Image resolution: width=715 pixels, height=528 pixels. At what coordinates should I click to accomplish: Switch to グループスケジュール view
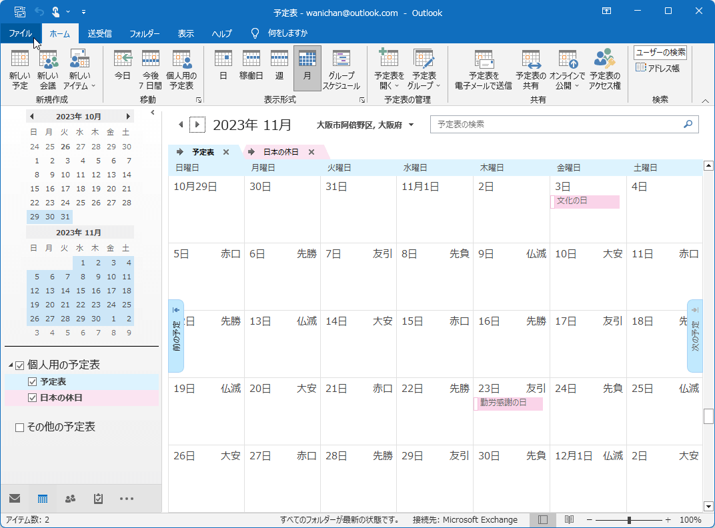[x=341, y=69]
